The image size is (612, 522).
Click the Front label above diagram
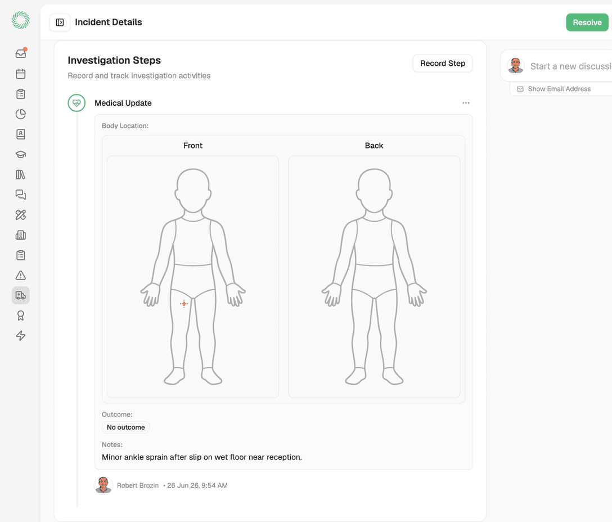[x=193, y=146]
